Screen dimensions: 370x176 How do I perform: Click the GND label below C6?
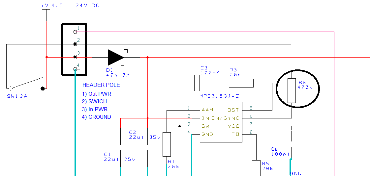point(295,173)
